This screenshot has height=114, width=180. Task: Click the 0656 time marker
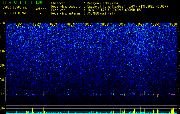(105, 24)
